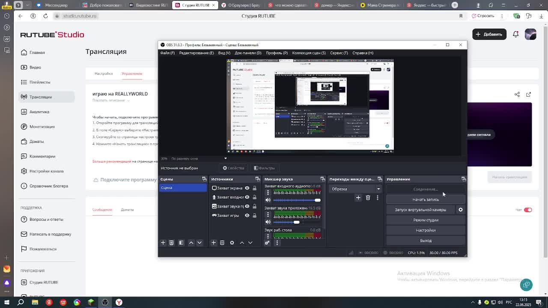Screen dimensions: 548x308
Task: Lock the Захват входного source
Action: pos(254,197)
